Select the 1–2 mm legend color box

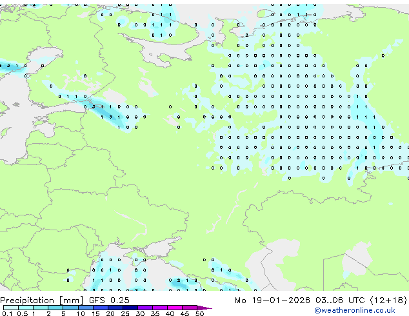tap(41, 308)
